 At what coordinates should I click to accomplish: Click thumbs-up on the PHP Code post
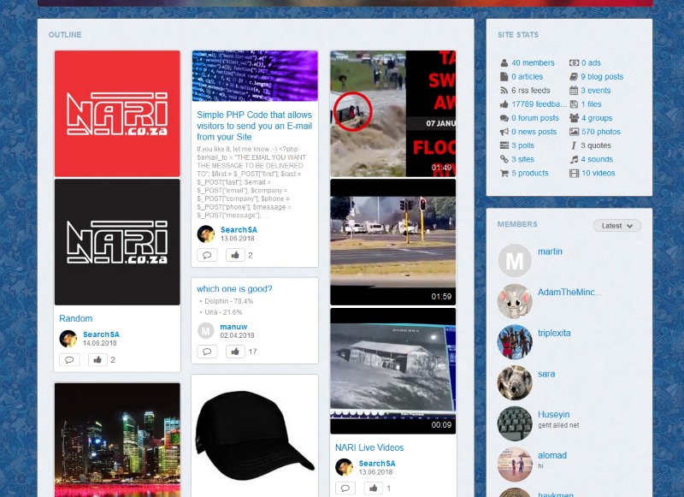235,255
